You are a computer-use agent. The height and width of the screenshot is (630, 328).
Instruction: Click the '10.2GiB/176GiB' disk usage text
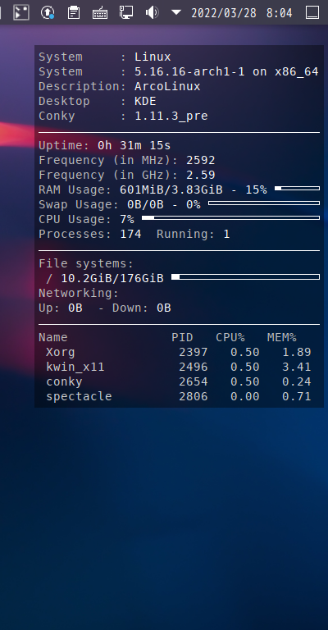coord(112,278)
